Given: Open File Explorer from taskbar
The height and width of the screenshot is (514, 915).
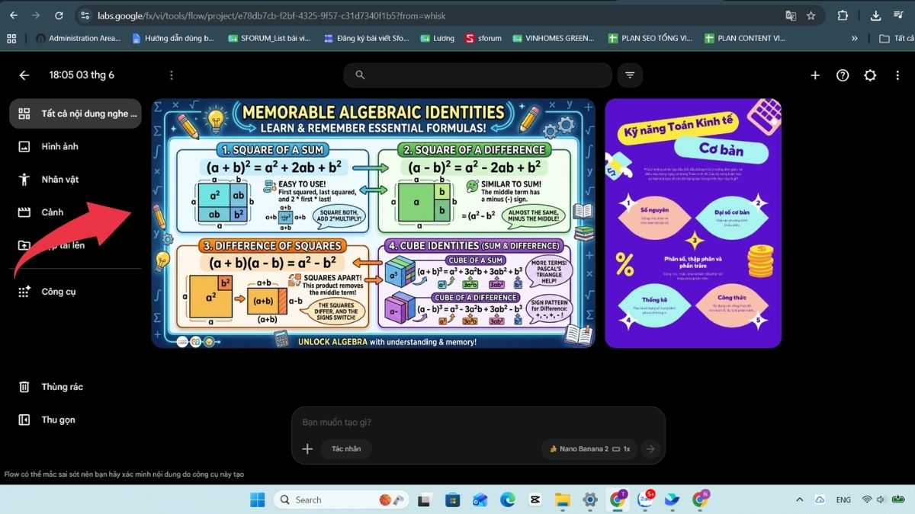Looking at the screenshot, I should tap(563, 500).
